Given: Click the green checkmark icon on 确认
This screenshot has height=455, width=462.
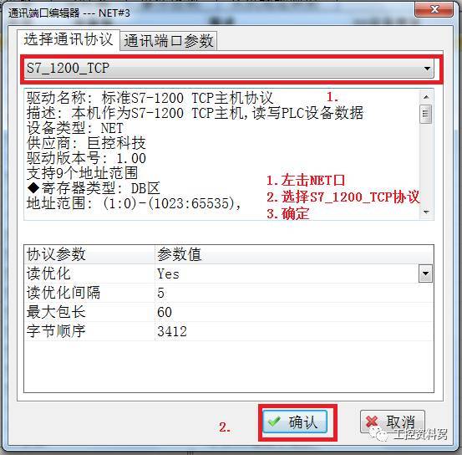Looking at the screenshot, I should point(274,422).
